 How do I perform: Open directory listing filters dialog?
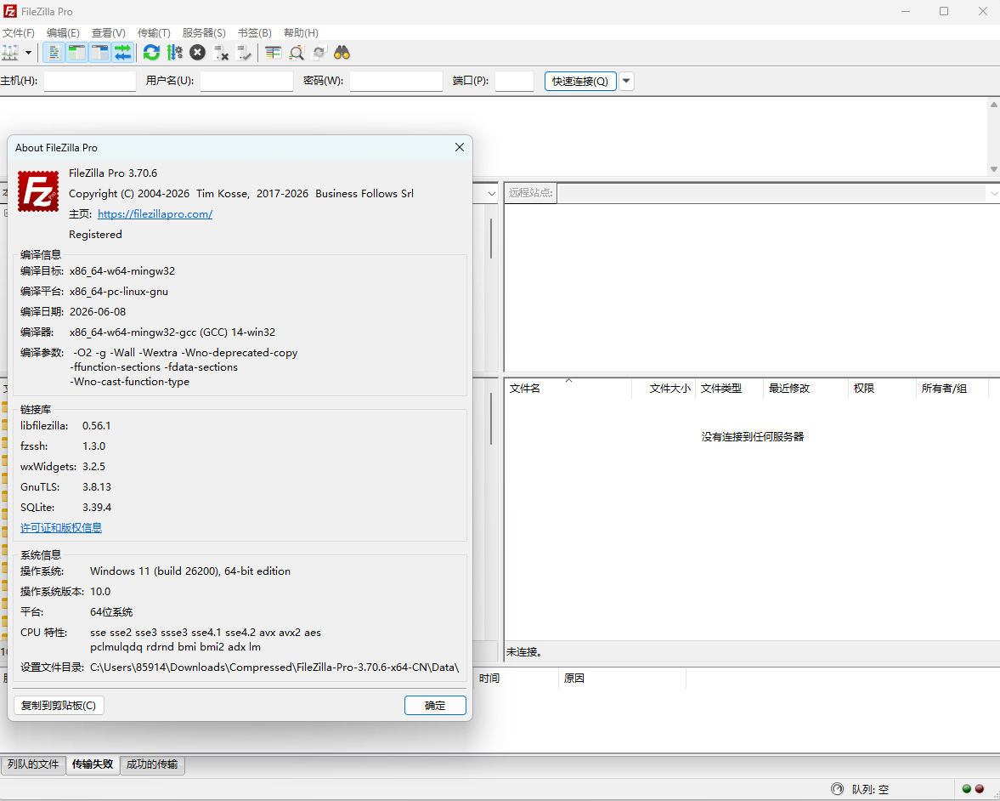click(273, 53)
